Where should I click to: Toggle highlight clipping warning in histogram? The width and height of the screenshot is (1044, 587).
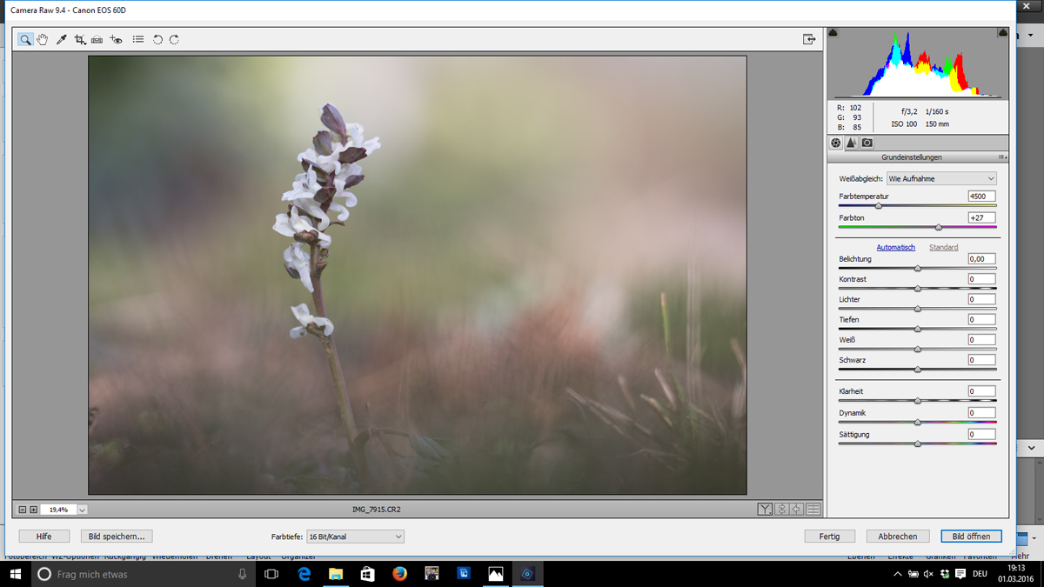(1002, 32)
